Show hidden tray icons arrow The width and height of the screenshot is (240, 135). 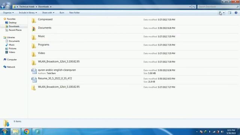(197, 132)
